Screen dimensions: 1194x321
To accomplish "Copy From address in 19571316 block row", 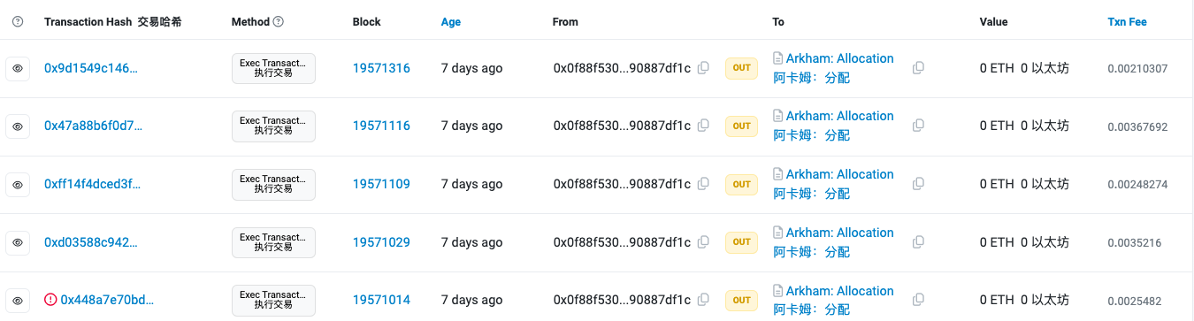I will coord(703,68).
